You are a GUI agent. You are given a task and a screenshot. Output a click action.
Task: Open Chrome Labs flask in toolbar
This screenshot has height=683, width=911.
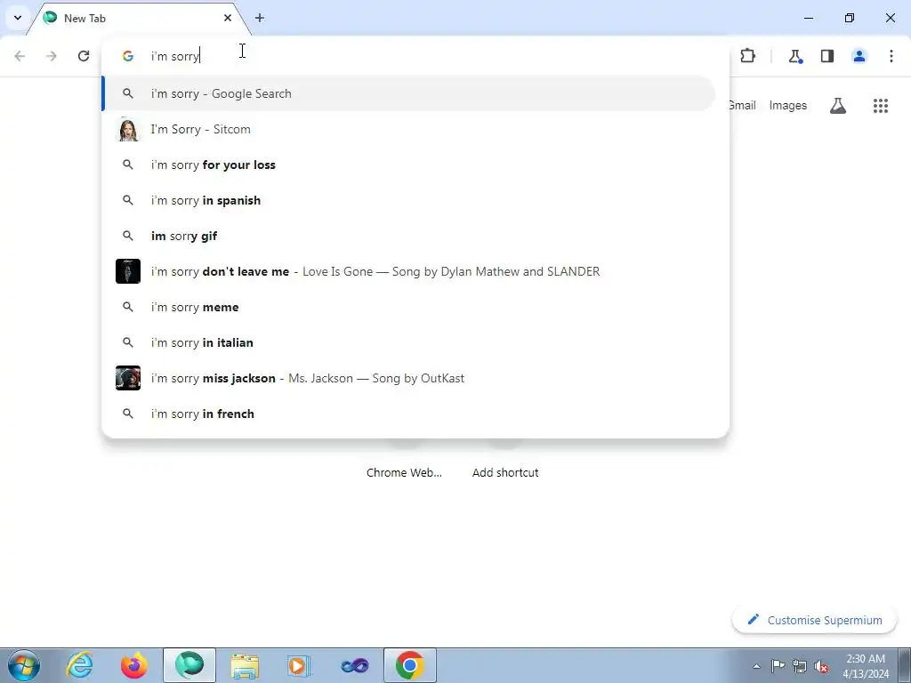(795, 56)
